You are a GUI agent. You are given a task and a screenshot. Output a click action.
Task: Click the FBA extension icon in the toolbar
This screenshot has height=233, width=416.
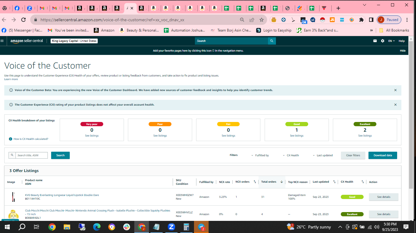point(342,20)
